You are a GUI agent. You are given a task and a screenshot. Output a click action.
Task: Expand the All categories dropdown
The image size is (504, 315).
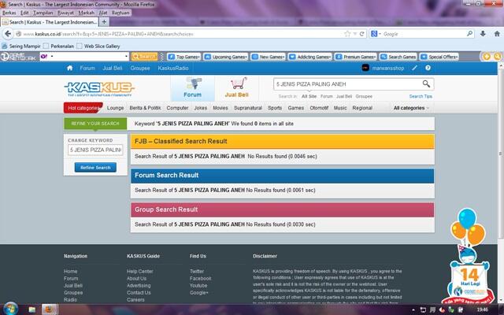411,107
